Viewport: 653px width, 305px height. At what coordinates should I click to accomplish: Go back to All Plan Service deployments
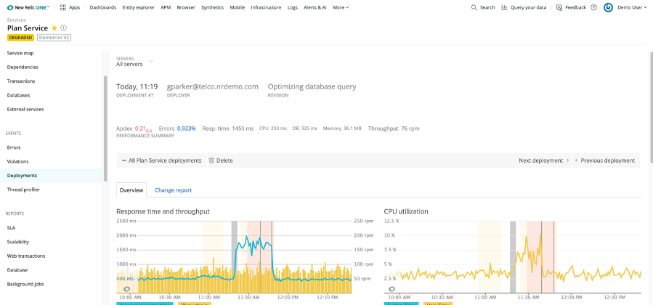coord(161,160)
